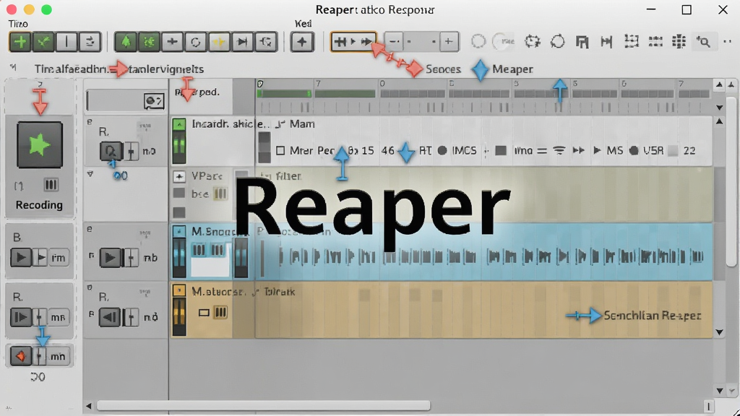
Task: Click the 'rm' button in B. panel
Action: tap(58, 258)
